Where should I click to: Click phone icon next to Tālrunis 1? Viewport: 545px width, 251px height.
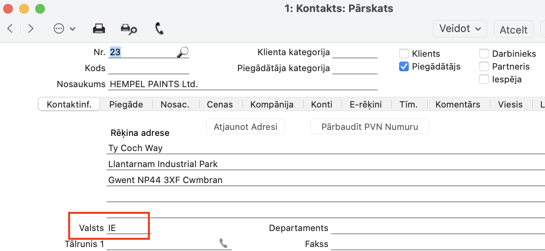tap(223, 243)
